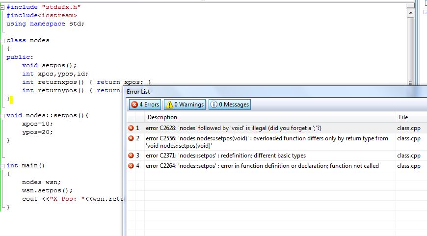Sort by the Description column header
Image resolution: width=427 pixels, height=236 pixels.
point(270,117)
